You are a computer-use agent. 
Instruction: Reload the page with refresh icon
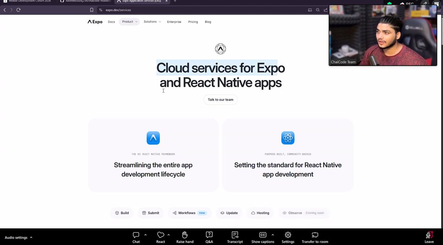18,10
